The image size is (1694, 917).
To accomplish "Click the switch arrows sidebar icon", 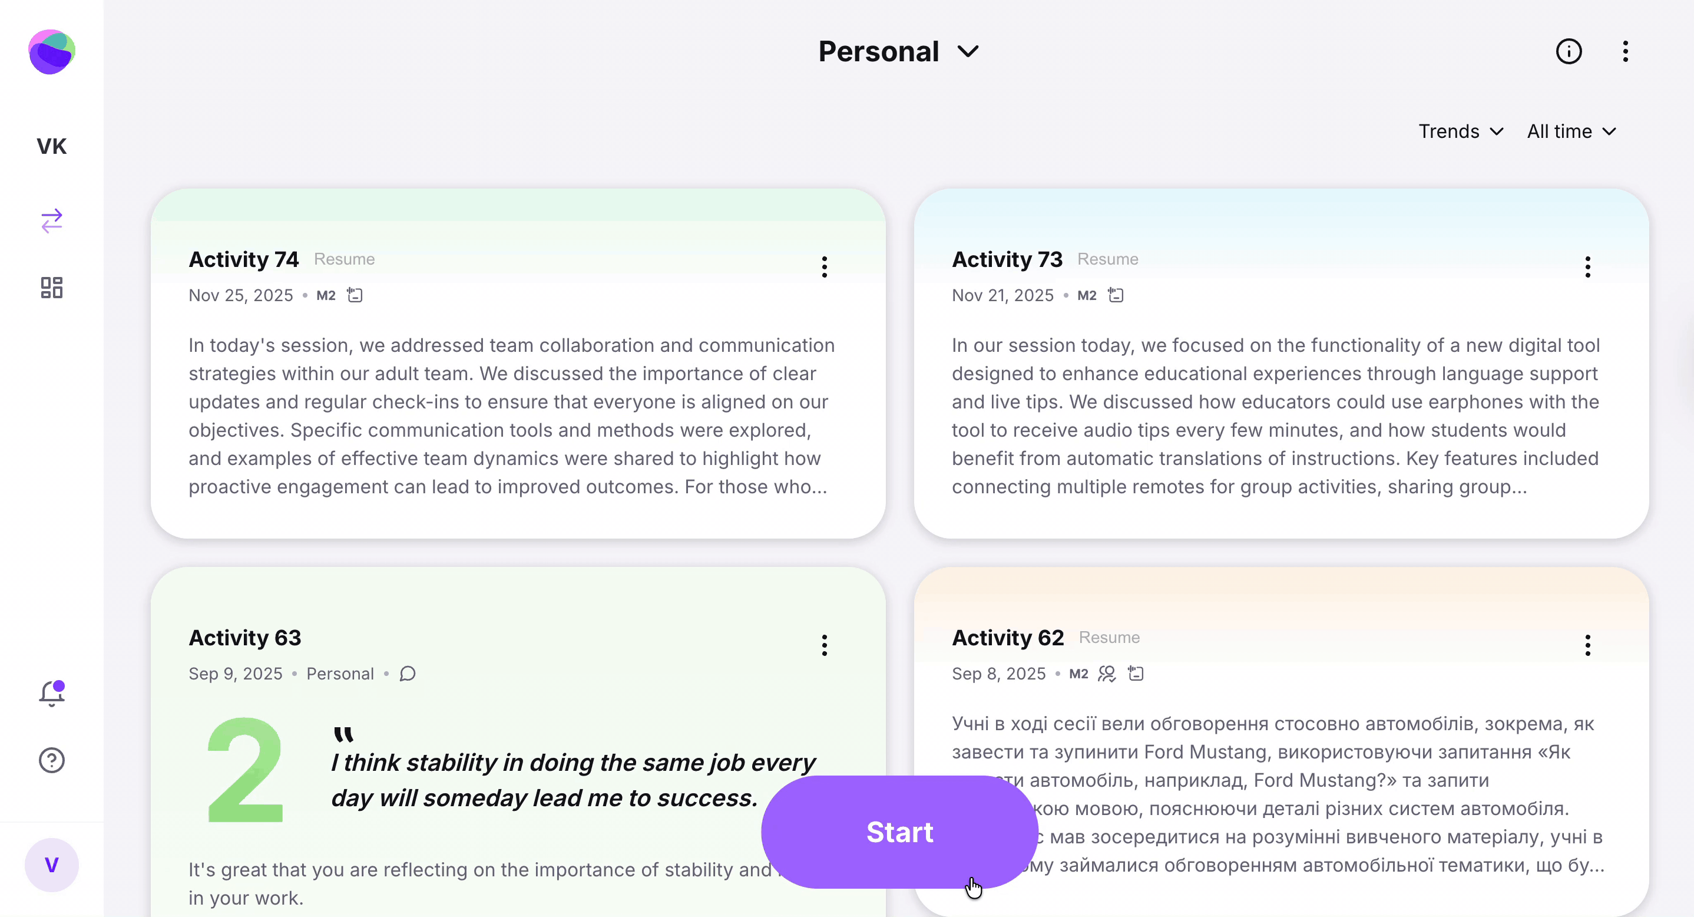I will click(51, 221).
